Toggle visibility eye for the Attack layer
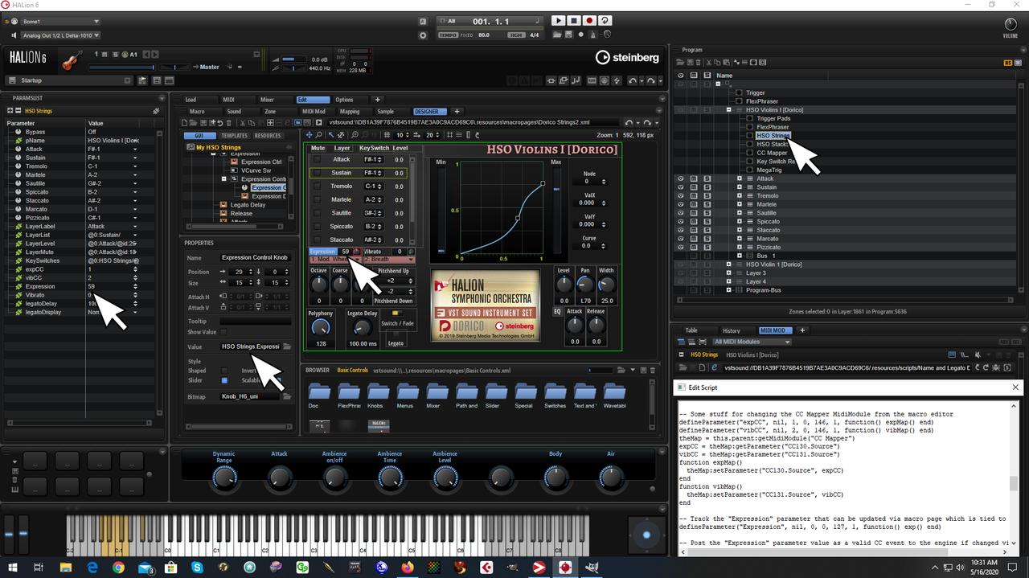Screen dimensions: 1029x578 click(x=681, y=178)
